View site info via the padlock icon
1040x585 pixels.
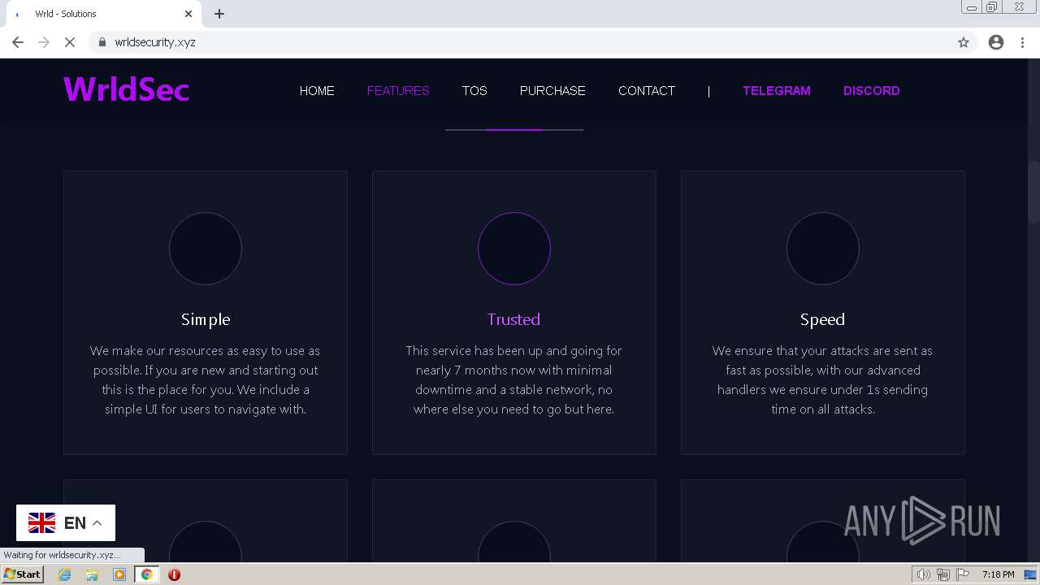tap(102, 42)
